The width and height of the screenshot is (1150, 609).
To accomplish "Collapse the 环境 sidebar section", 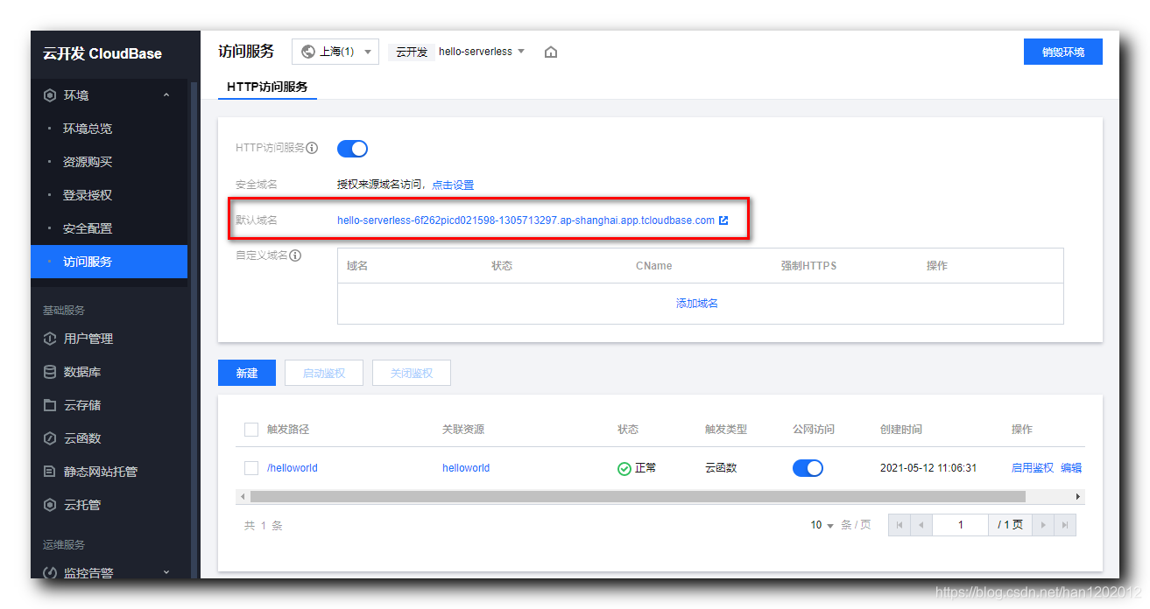I will (166, 95).
